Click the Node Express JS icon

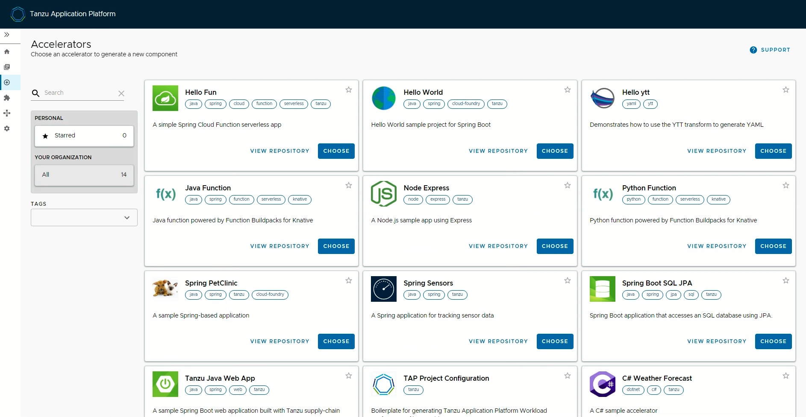pyautogui.click(x=384, y=194)
